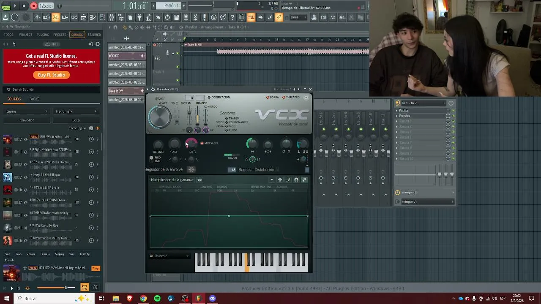Toggle the CODIFICACION option in Vocodex

[219, 98]
